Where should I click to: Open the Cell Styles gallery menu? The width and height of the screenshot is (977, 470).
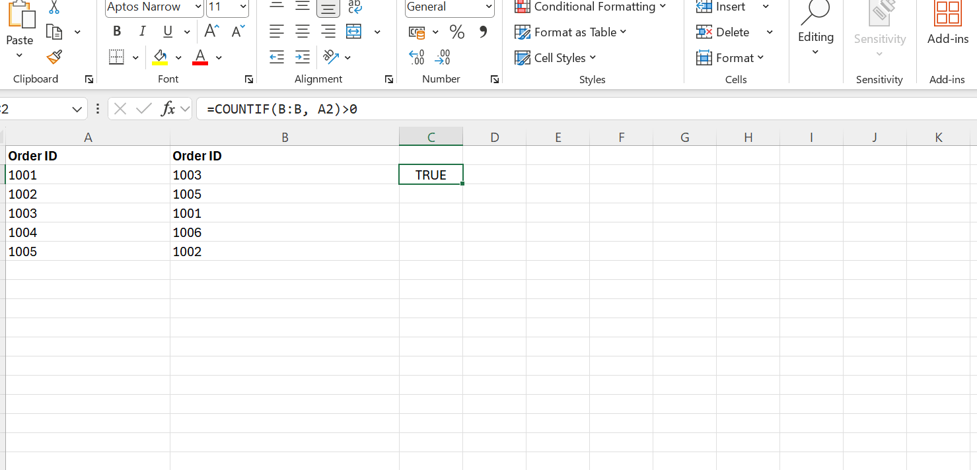coord(556,58)
